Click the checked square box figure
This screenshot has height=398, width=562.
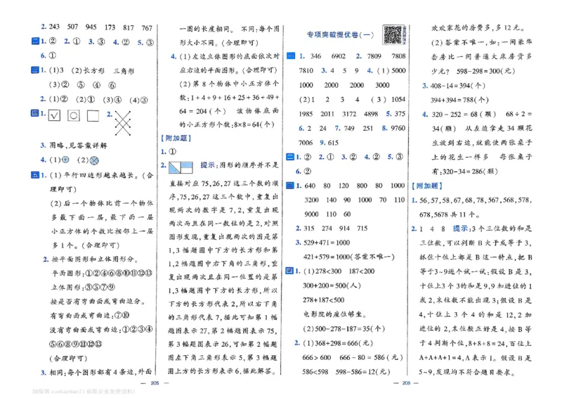(x=55, y=115)
